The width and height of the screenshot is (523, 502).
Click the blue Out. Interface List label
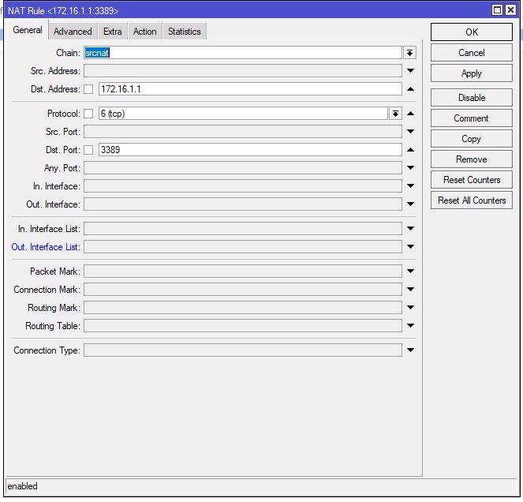[46, 247]
